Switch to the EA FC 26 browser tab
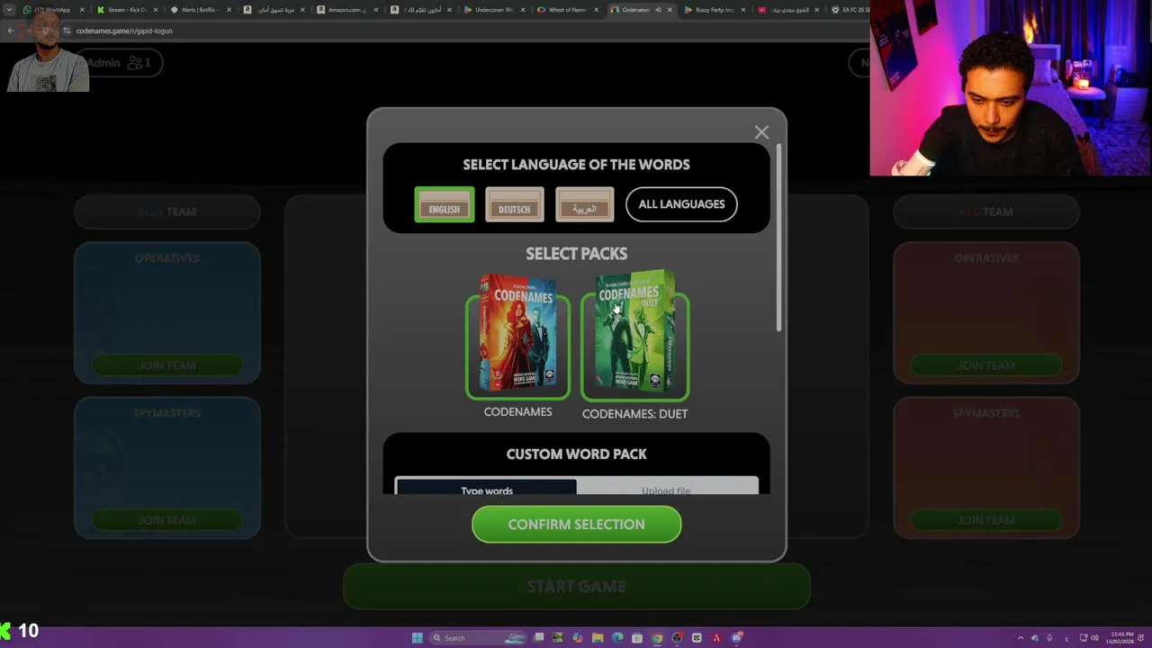Screen dimensions: 1152x648 (849, 10)
